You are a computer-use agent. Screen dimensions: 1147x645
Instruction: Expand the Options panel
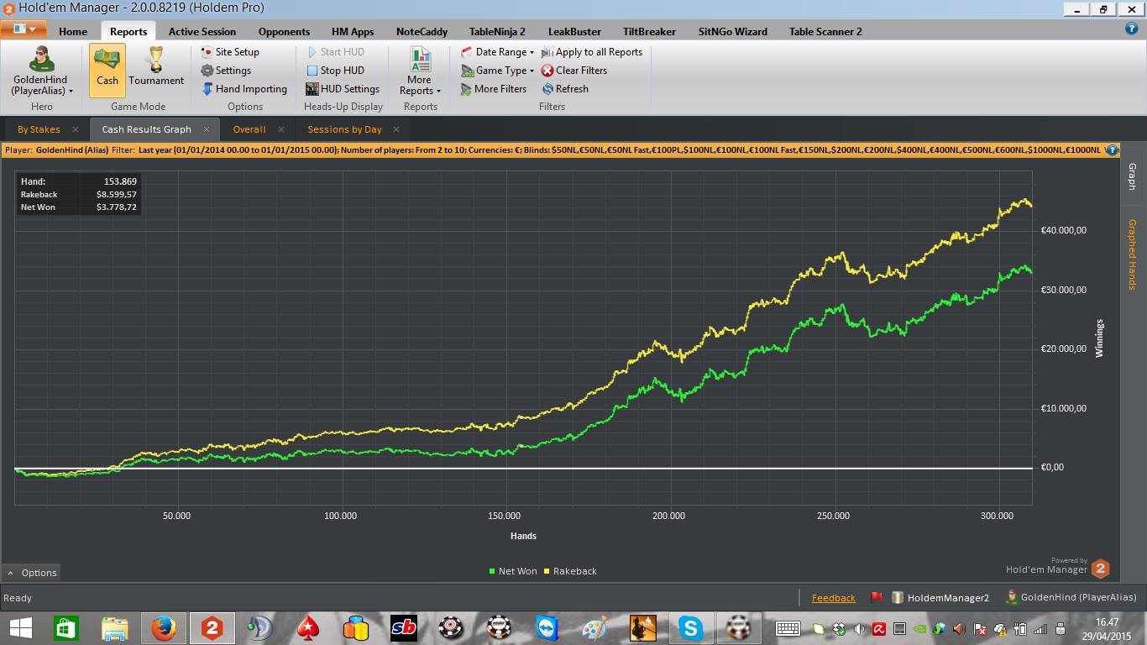click(32, 573)
